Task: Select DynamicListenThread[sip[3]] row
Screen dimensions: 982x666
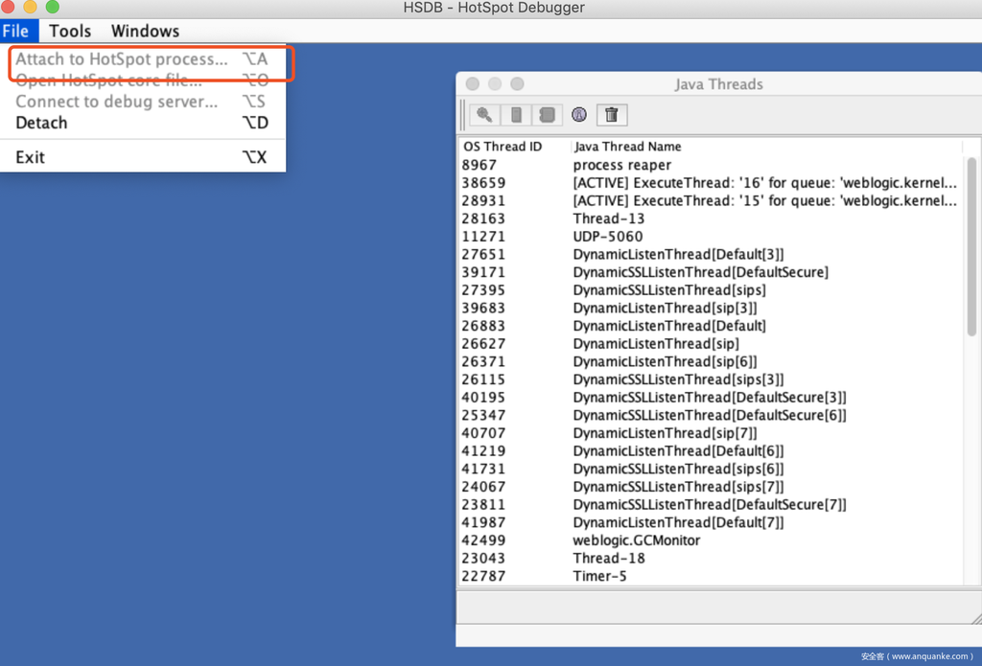Action: coord(711,308)
